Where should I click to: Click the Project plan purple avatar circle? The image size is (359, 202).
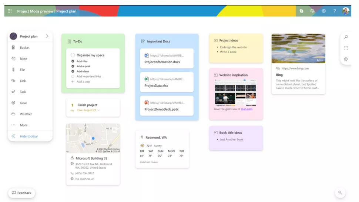[x=13, y=36]
